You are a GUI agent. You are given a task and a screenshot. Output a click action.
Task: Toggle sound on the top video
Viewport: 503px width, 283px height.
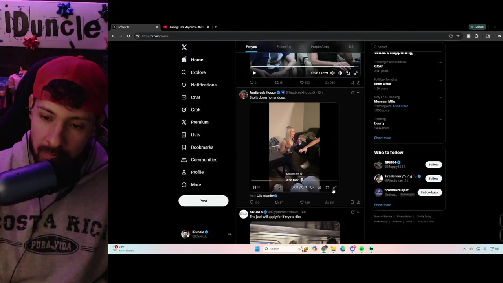point(332,73)
